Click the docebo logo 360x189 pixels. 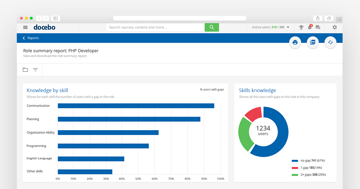tap(44, 27)
